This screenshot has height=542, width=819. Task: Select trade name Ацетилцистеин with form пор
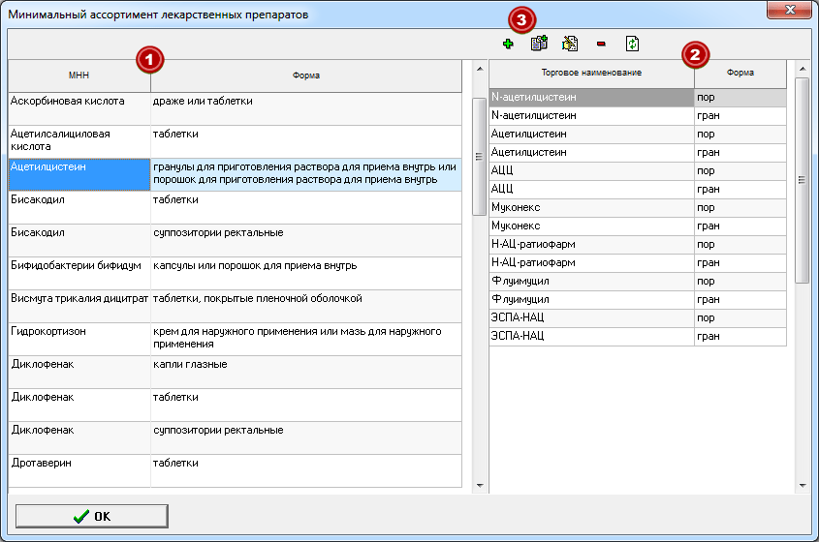coord(638,135)
